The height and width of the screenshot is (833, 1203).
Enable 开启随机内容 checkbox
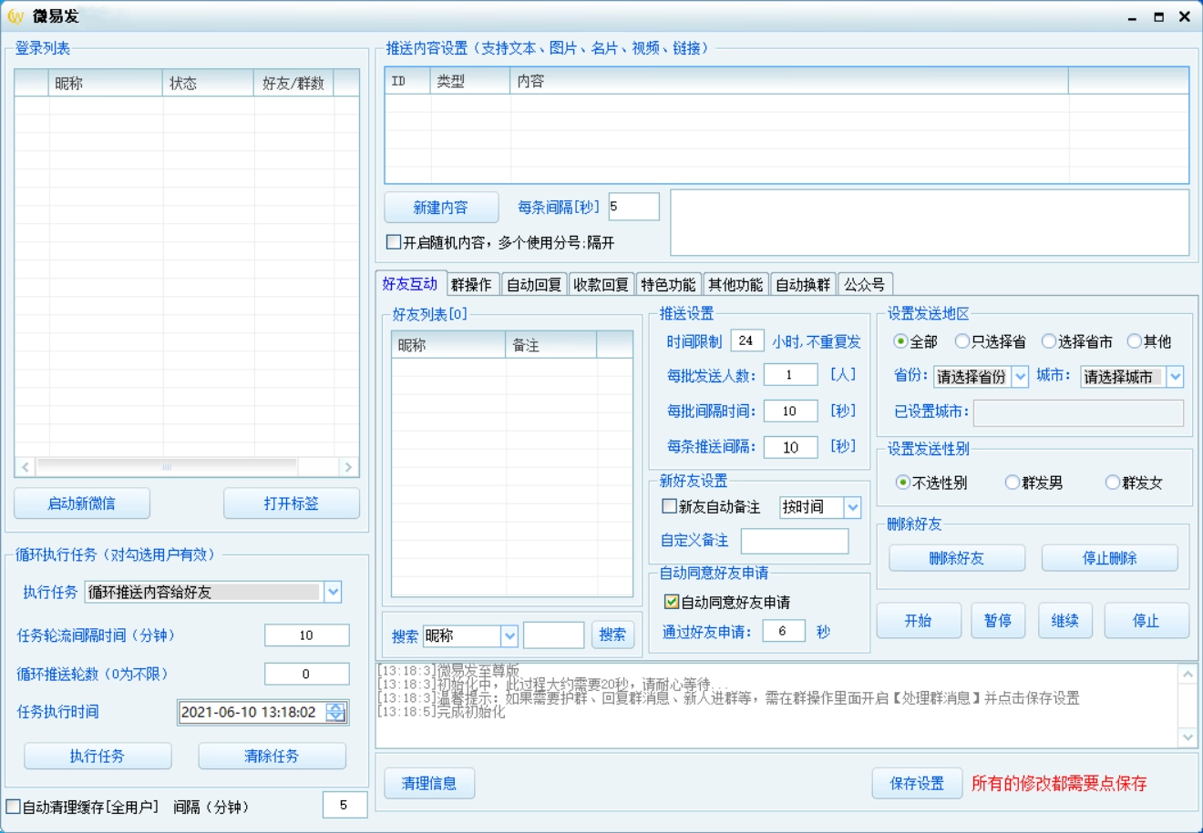[x=394, y=242]
